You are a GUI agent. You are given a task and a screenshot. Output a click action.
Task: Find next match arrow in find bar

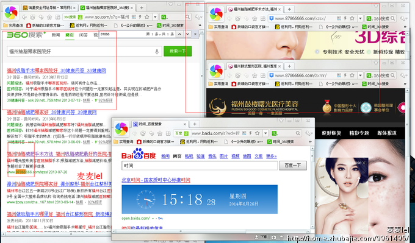[187, 34]
